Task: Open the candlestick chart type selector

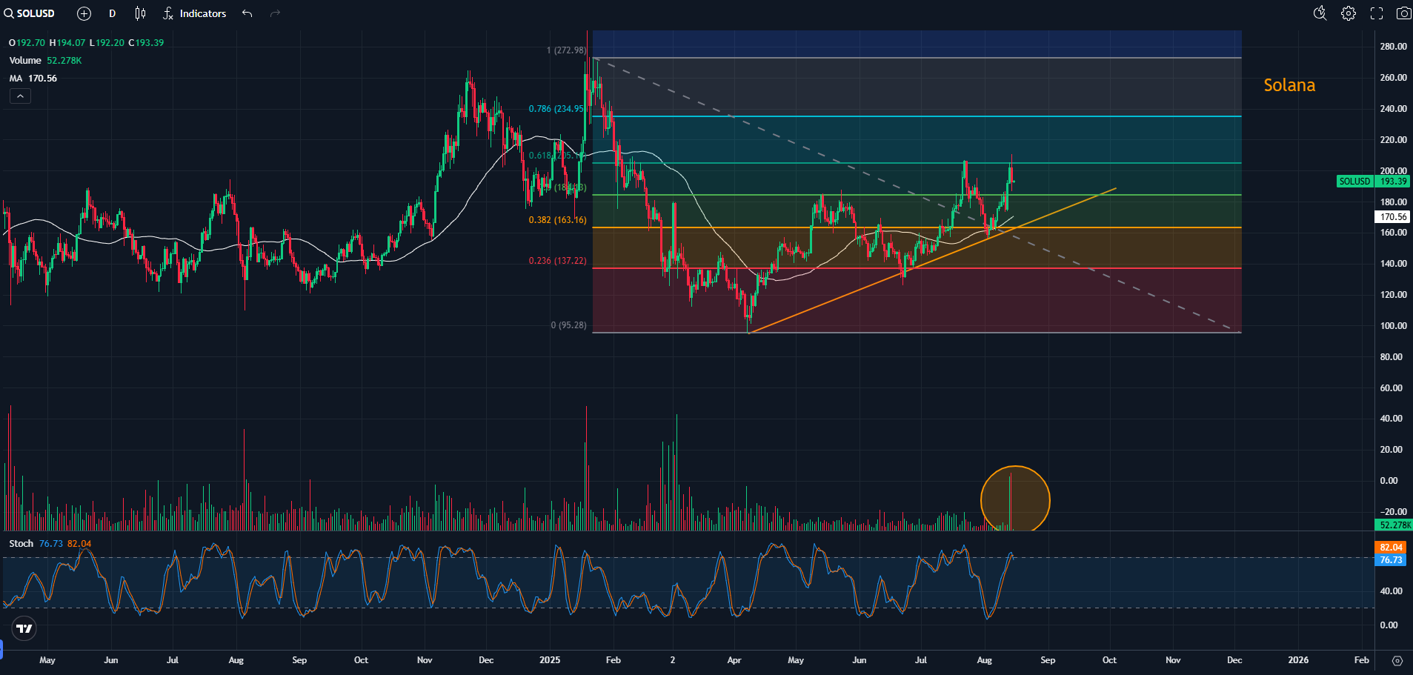Action: point(140,13)
